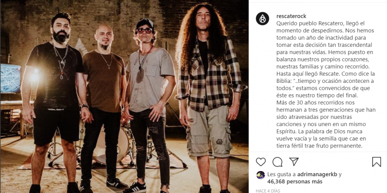The image size is (387, 193).
Task: Visit the adrimanagerkb profile link
Action: 317,174
